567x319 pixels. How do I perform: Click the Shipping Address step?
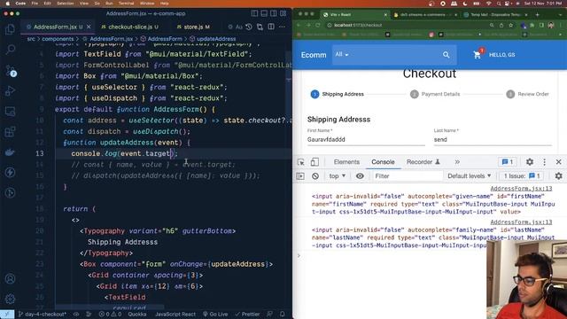(x=338, y=94)
